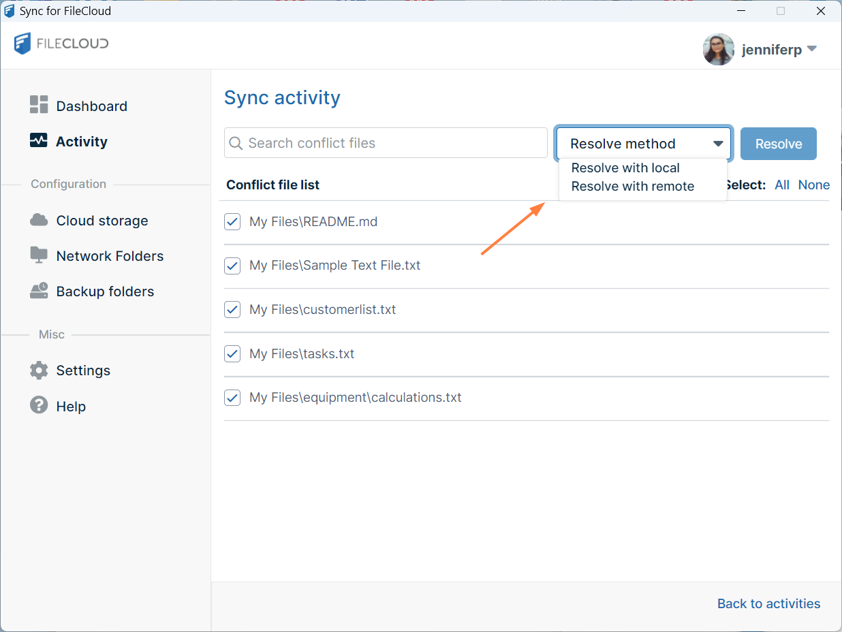Click the Activity pulse icon
The width and height of the screenshot is (842, 632).
pyautogui.click(x=39, y=141)
